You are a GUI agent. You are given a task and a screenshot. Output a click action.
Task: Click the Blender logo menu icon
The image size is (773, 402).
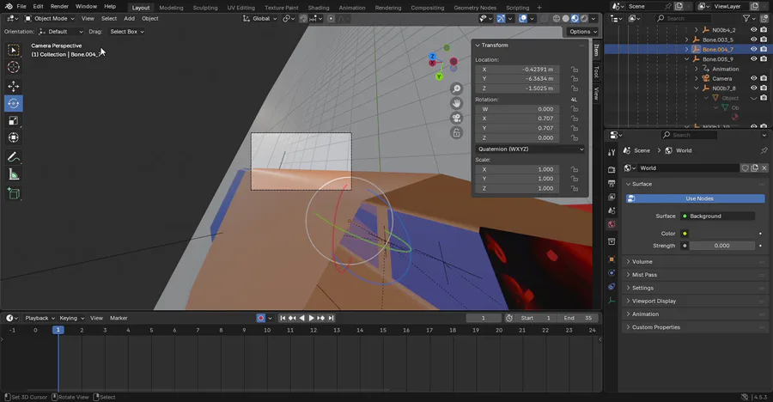coord(9,6)
